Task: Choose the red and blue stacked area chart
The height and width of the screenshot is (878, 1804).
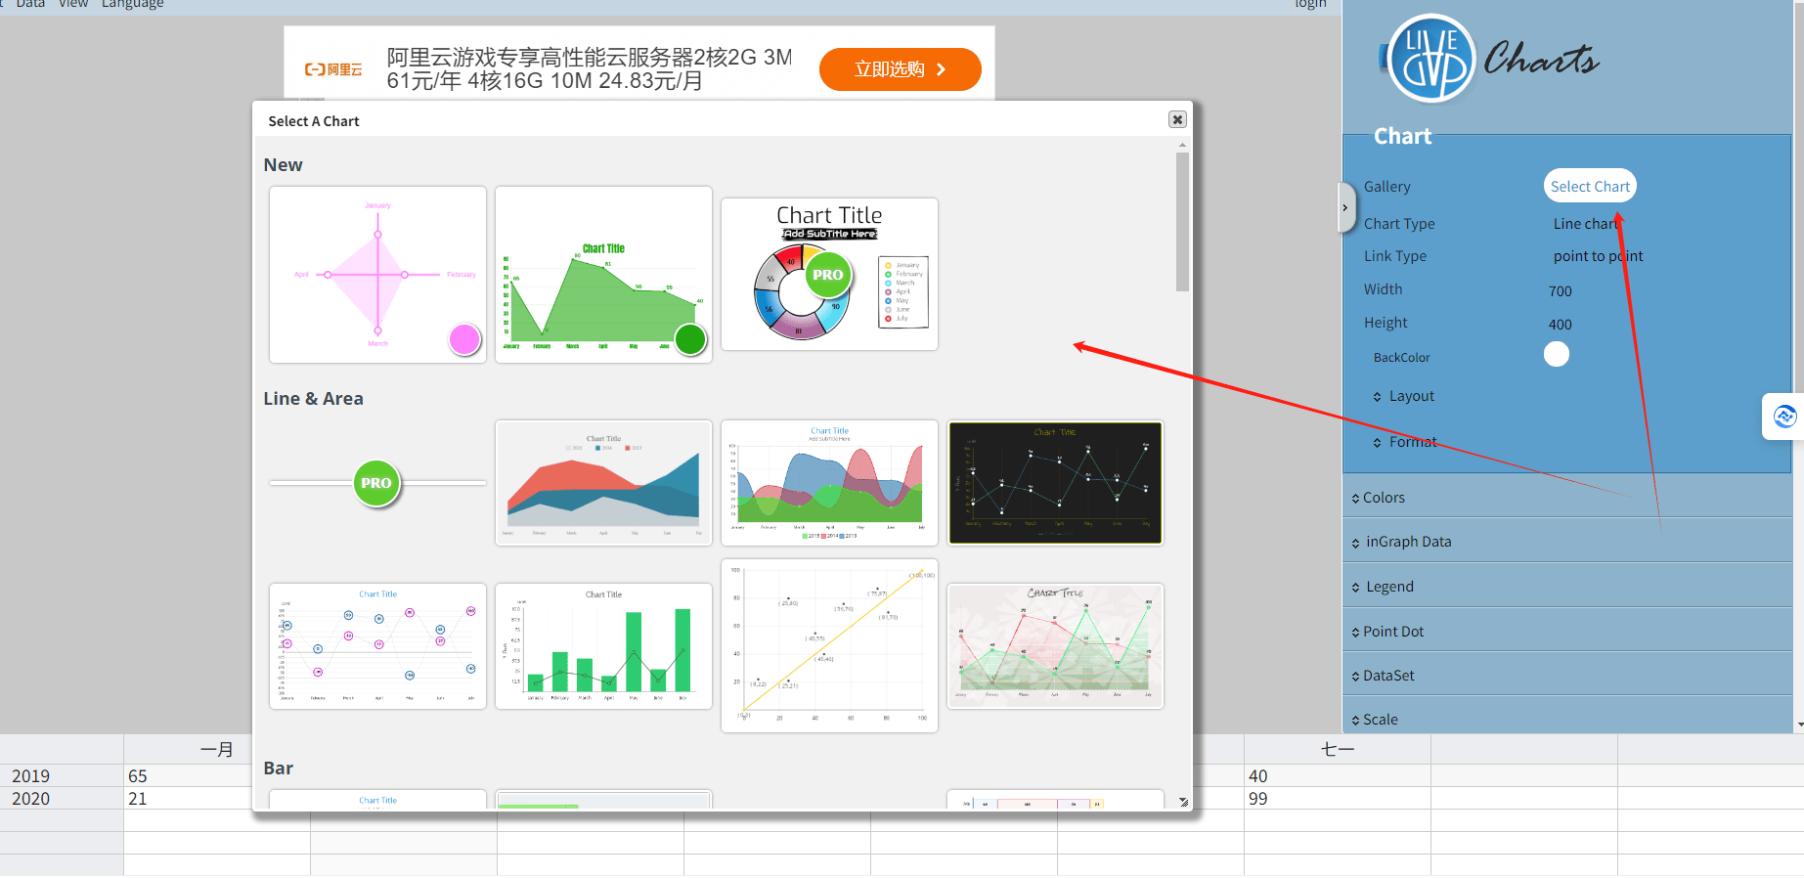Action: 603,483
